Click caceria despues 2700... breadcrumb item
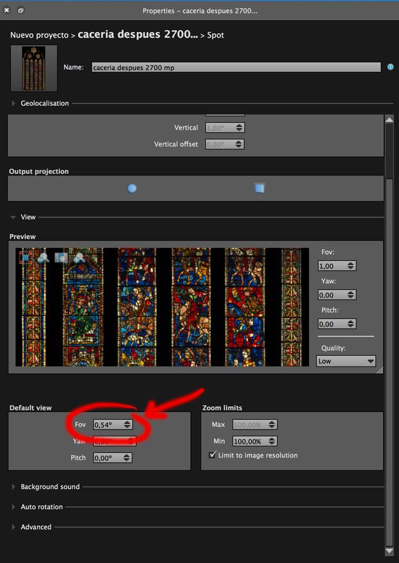Image resolution: width=399 pixels, height=563 pixels. [137, 34]
